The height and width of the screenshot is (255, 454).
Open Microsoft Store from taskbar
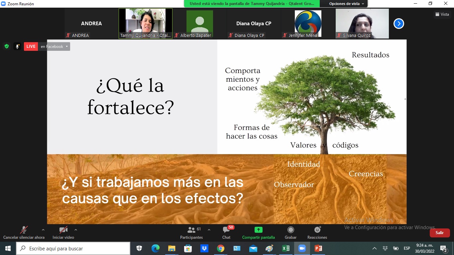pos(188,248)
